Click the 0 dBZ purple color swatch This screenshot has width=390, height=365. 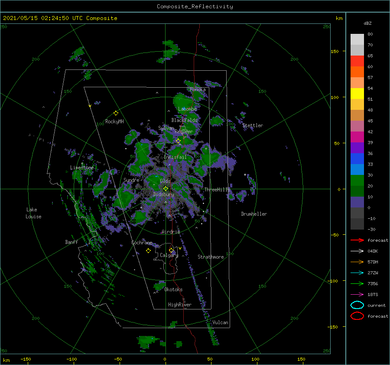[357, 202]
